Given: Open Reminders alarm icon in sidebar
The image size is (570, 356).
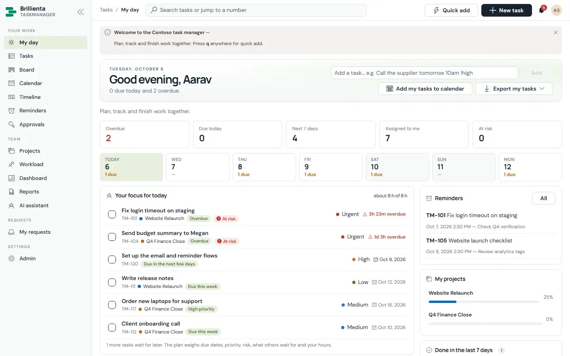Looking at the screenshot, I should [11, 110].
